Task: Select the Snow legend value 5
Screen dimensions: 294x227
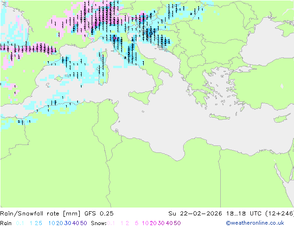Action: 137,223
